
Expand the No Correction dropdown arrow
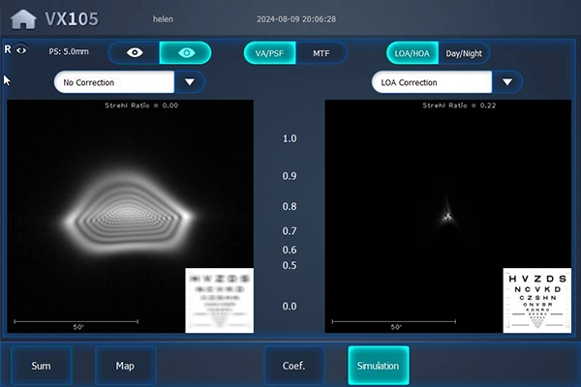[x=190, y=82]
